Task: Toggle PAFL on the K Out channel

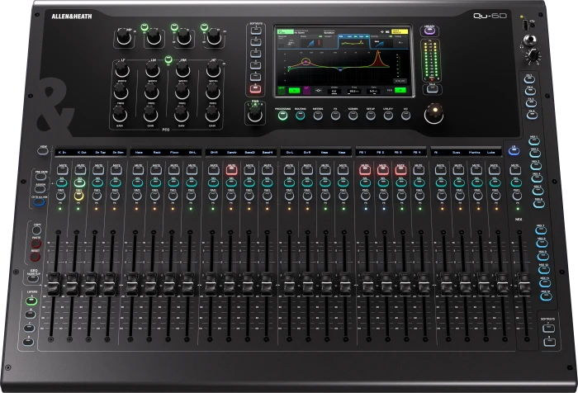Action: click(78, 196)
